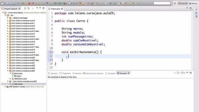Click line number 15 in gutter
The height and width of the screenshot is (112, 199).
(x=51, y=68)
